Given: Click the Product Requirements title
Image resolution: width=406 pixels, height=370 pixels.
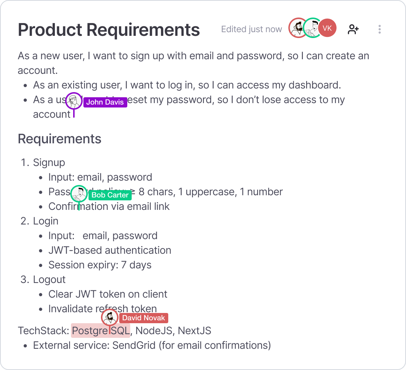Looking at the screenshot, I should (x=109, y=30).
